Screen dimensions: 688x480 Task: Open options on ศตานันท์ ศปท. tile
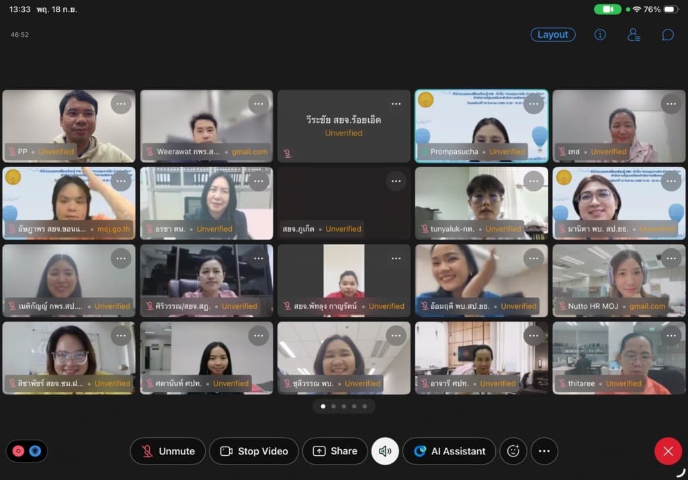pyautogui.click(x=259, y=336)
